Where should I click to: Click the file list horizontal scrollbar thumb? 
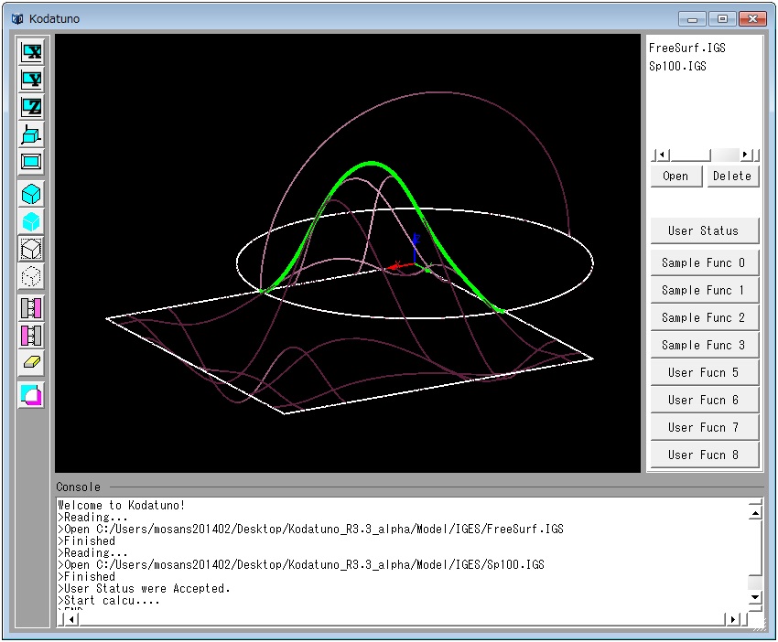tap(690, 155)
